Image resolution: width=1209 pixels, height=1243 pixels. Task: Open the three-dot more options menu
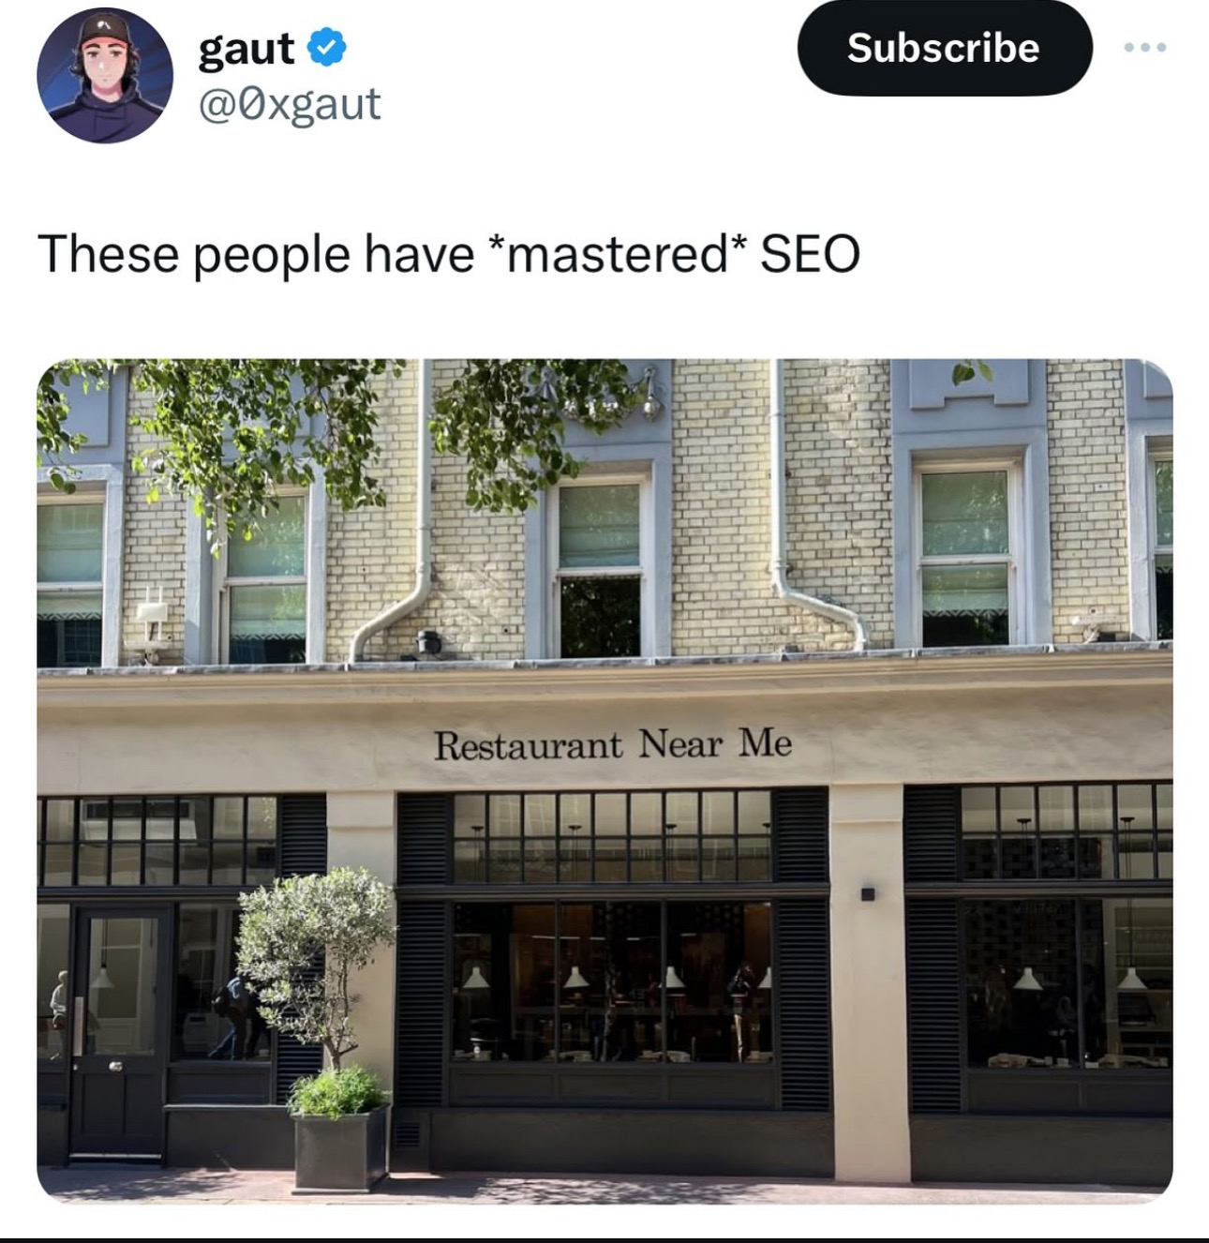click(1146, 47)
